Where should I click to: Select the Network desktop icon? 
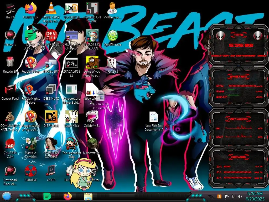[x=10, y=38]
